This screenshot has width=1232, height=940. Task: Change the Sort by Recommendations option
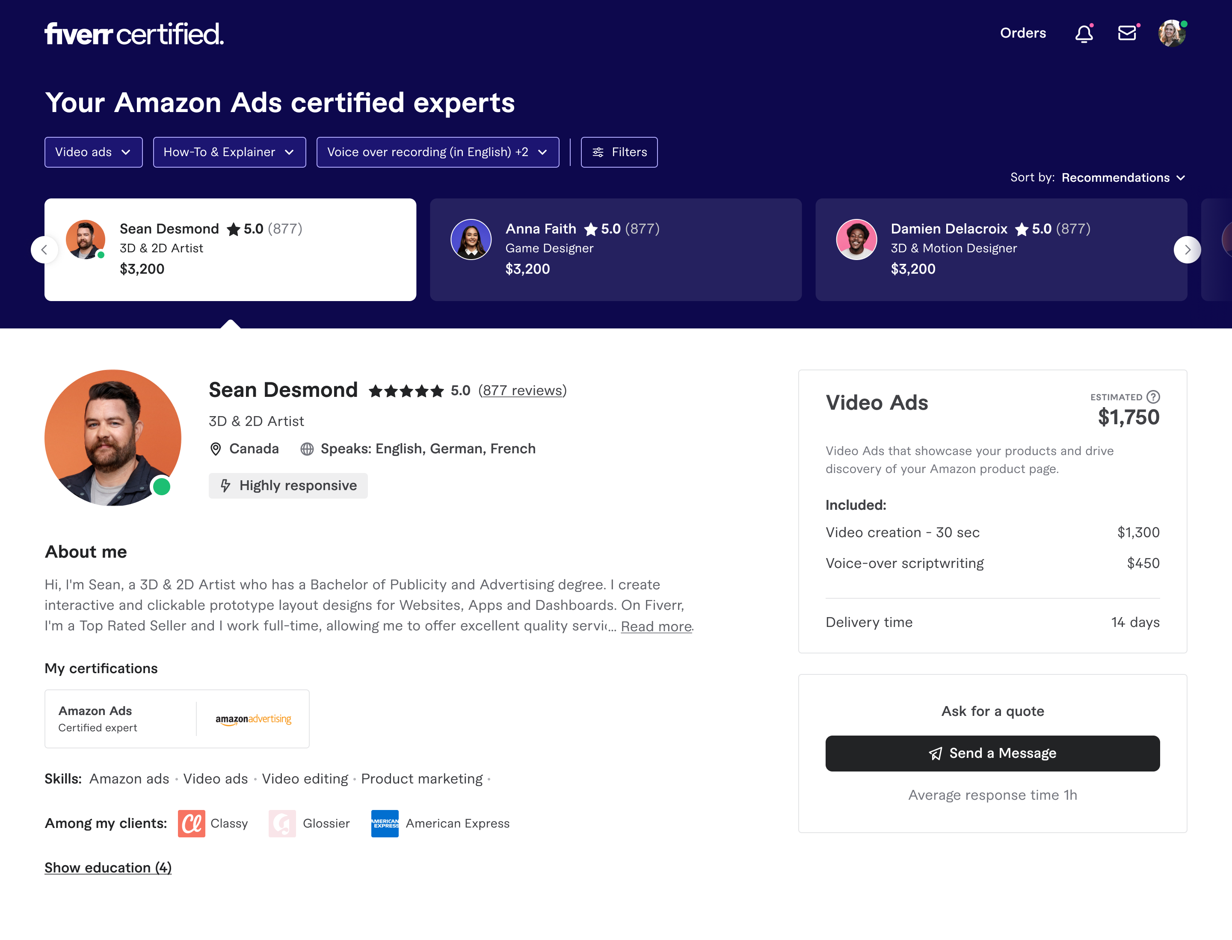click(x=1123, y=178)
